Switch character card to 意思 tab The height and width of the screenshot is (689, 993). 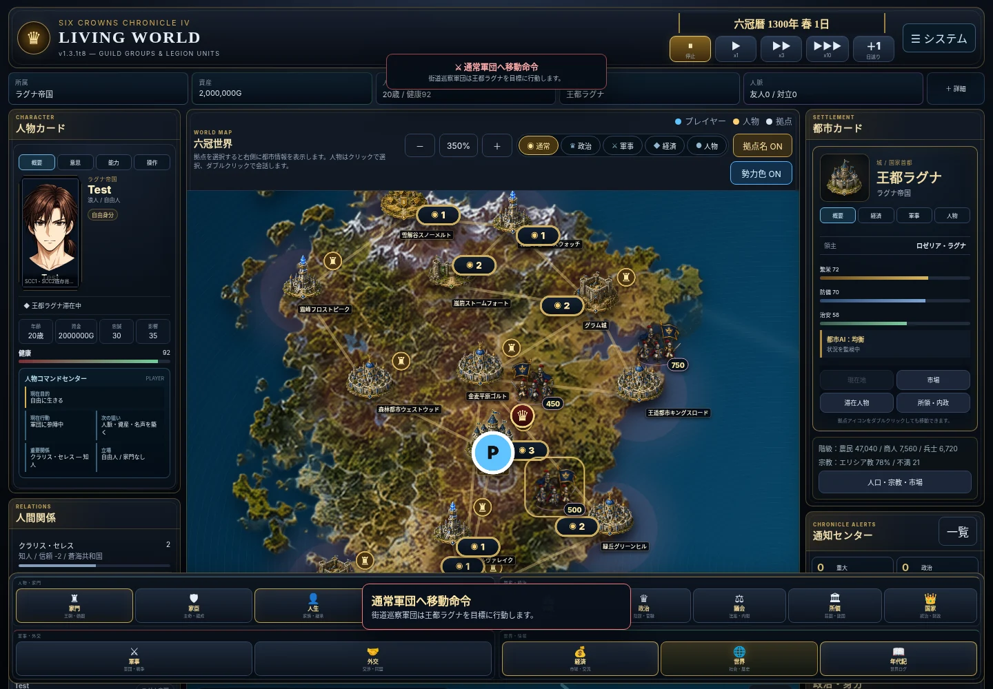[x=75, y=163]
